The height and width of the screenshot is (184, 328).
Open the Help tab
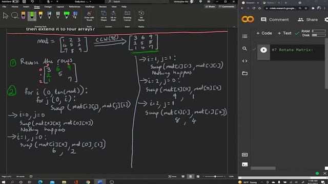pyautogui.click(x=124, y=7)
